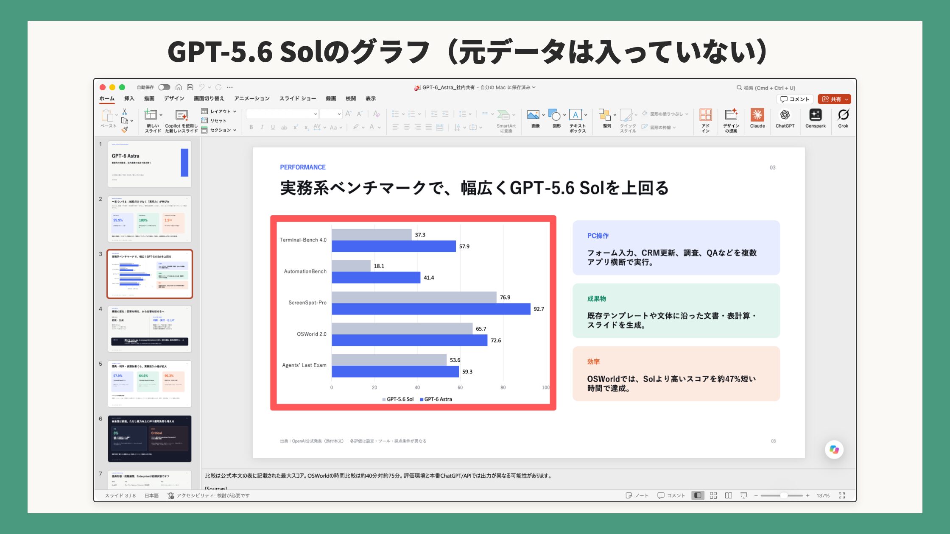This screenshot has height=534, width=950.
Task: Open the font size combo box
Action: 331,114
